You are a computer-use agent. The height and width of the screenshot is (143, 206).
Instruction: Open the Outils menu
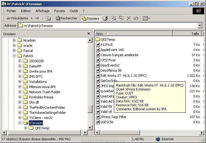point(74,11)
